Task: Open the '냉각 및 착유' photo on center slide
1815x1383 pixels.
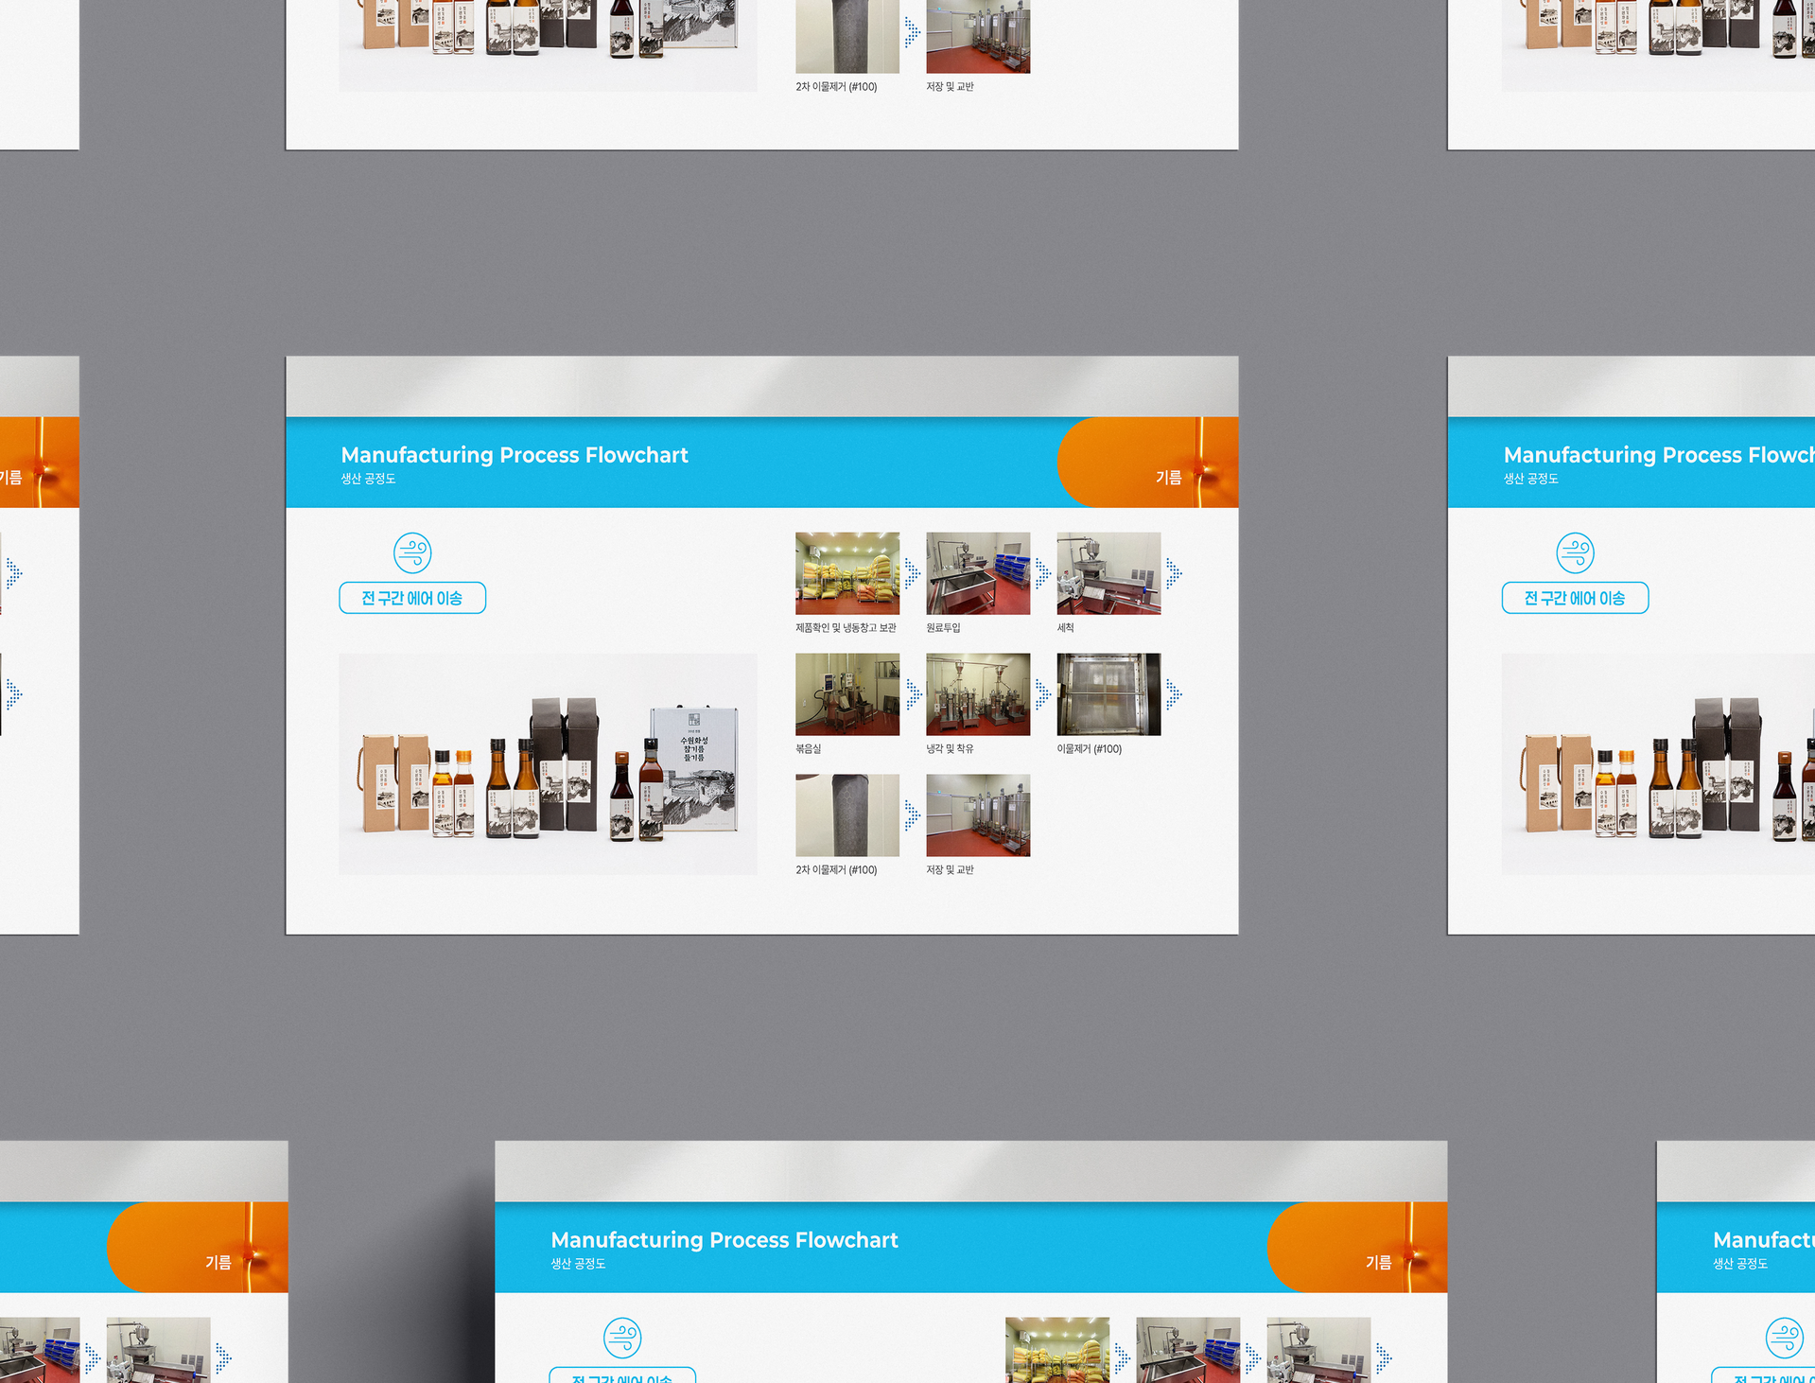Action: pos(978,694)
